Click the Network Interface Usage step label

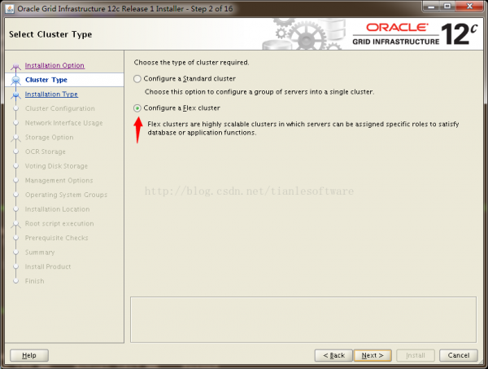pyautogui.click(x=63, y=123)
